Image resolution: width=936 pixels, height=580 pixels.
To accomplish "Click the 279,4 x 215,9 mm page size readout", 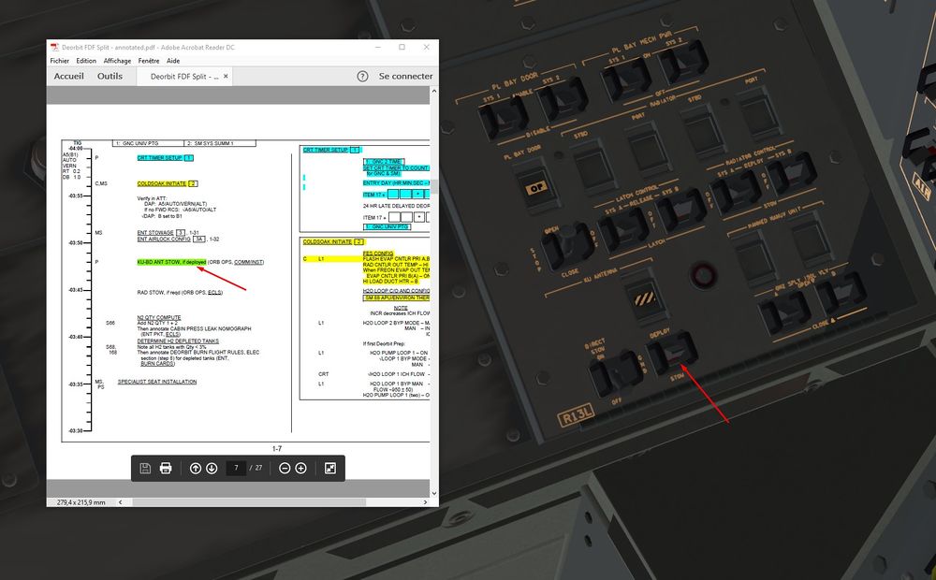I will click(81, 502).
